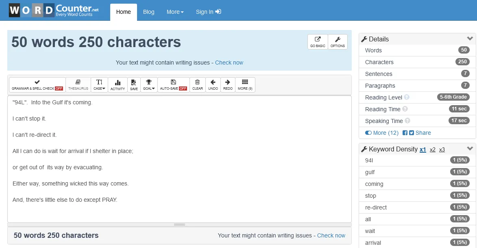Image resolution: width=477 pixels, height=248 pixels.
Task: Click the bottom Check now link
Action: tap(331, 235)
